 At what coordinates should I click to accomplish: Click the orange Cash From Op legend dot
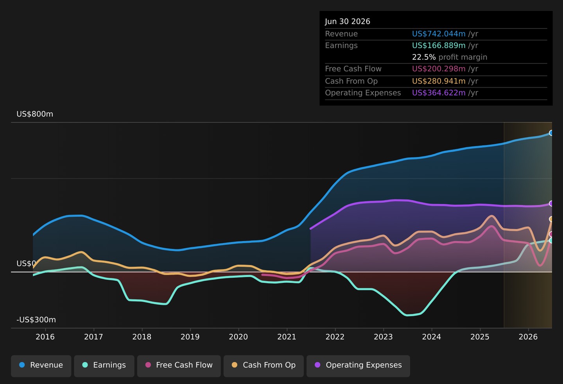[x=235, y=365]
